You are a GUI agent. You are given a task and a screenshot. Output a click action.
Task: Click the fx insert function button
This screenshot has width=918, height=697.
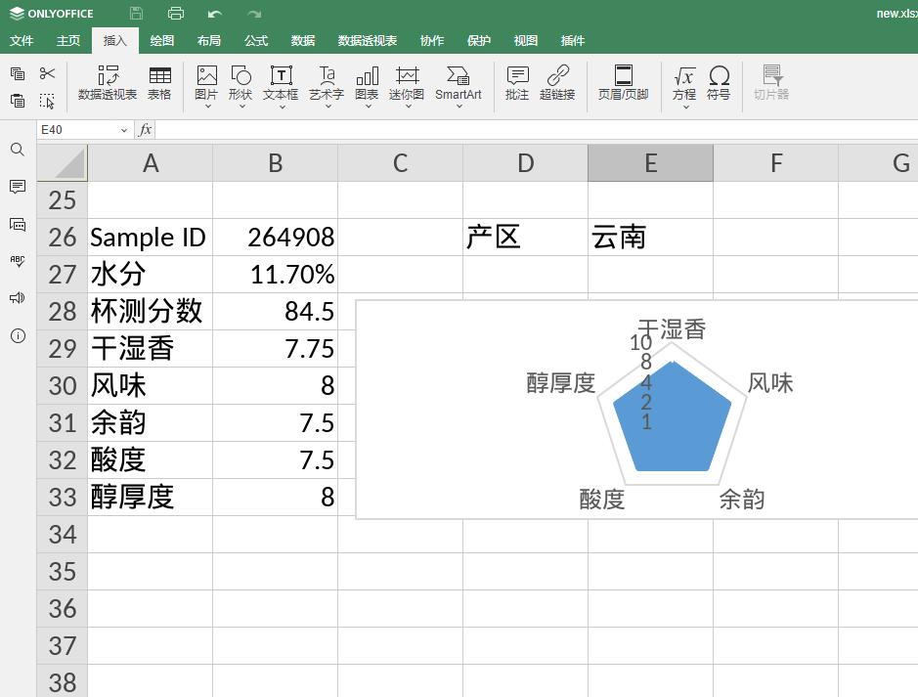pyautogui.click(x=145, y=129)
